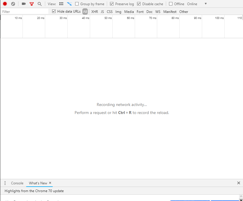Filter requests by Img
The image size is (243, 201).
[118, 12]
